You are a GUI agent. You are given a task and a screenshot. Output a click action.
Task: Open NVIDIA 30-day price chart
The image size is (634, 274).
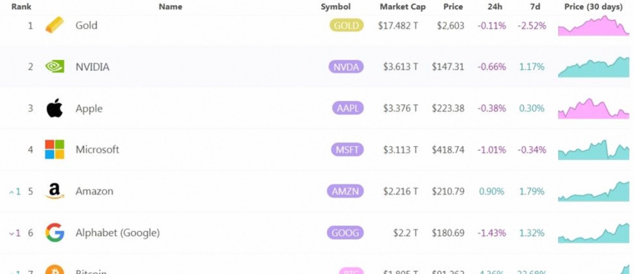pyautogui.click(x=594, y=67)
